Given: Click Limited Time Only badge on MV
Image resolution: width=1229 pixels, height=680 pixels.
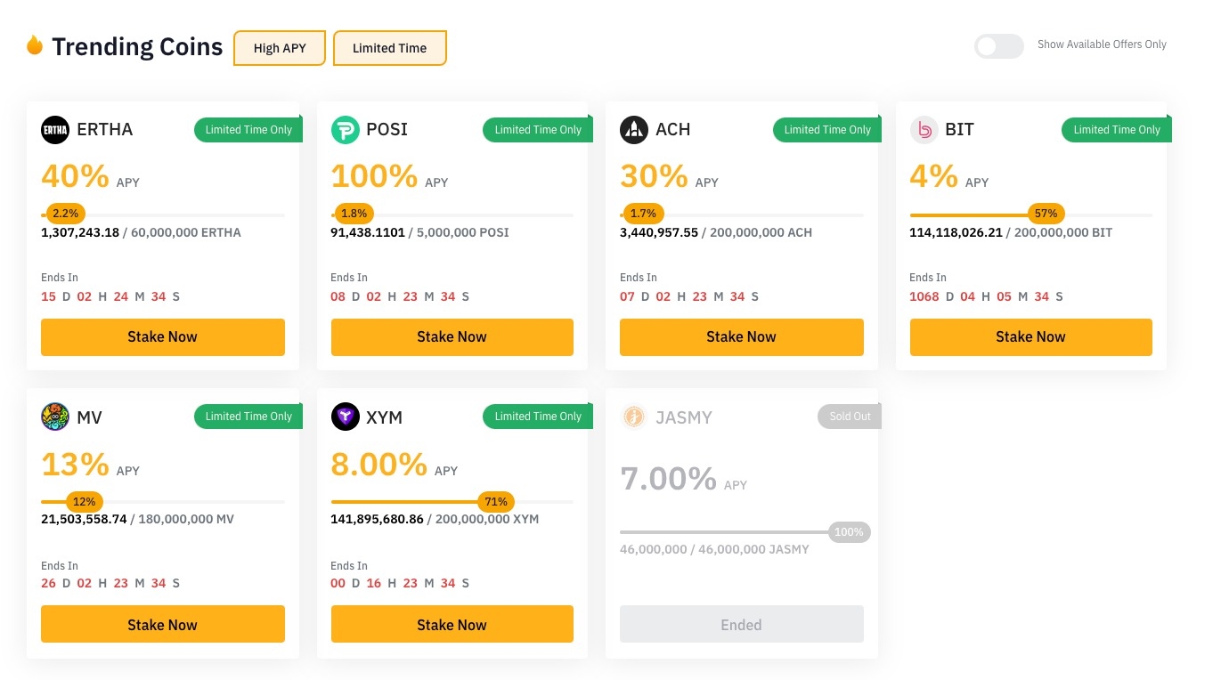Looking at the screenshot, I should pos(248,417).
